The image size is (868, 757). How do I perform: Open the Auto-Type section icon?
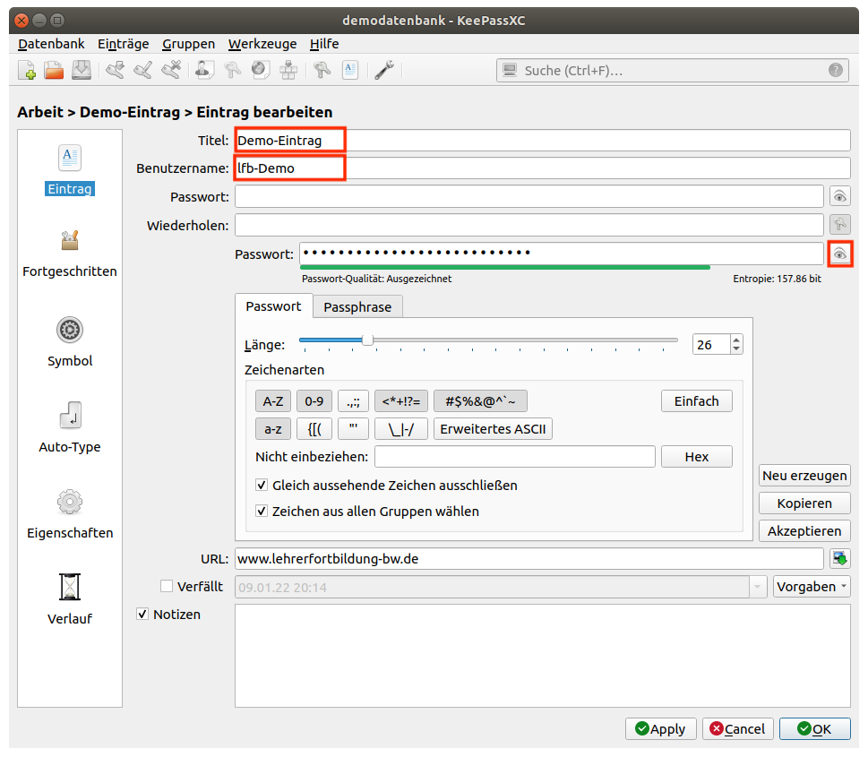point(70,416)
